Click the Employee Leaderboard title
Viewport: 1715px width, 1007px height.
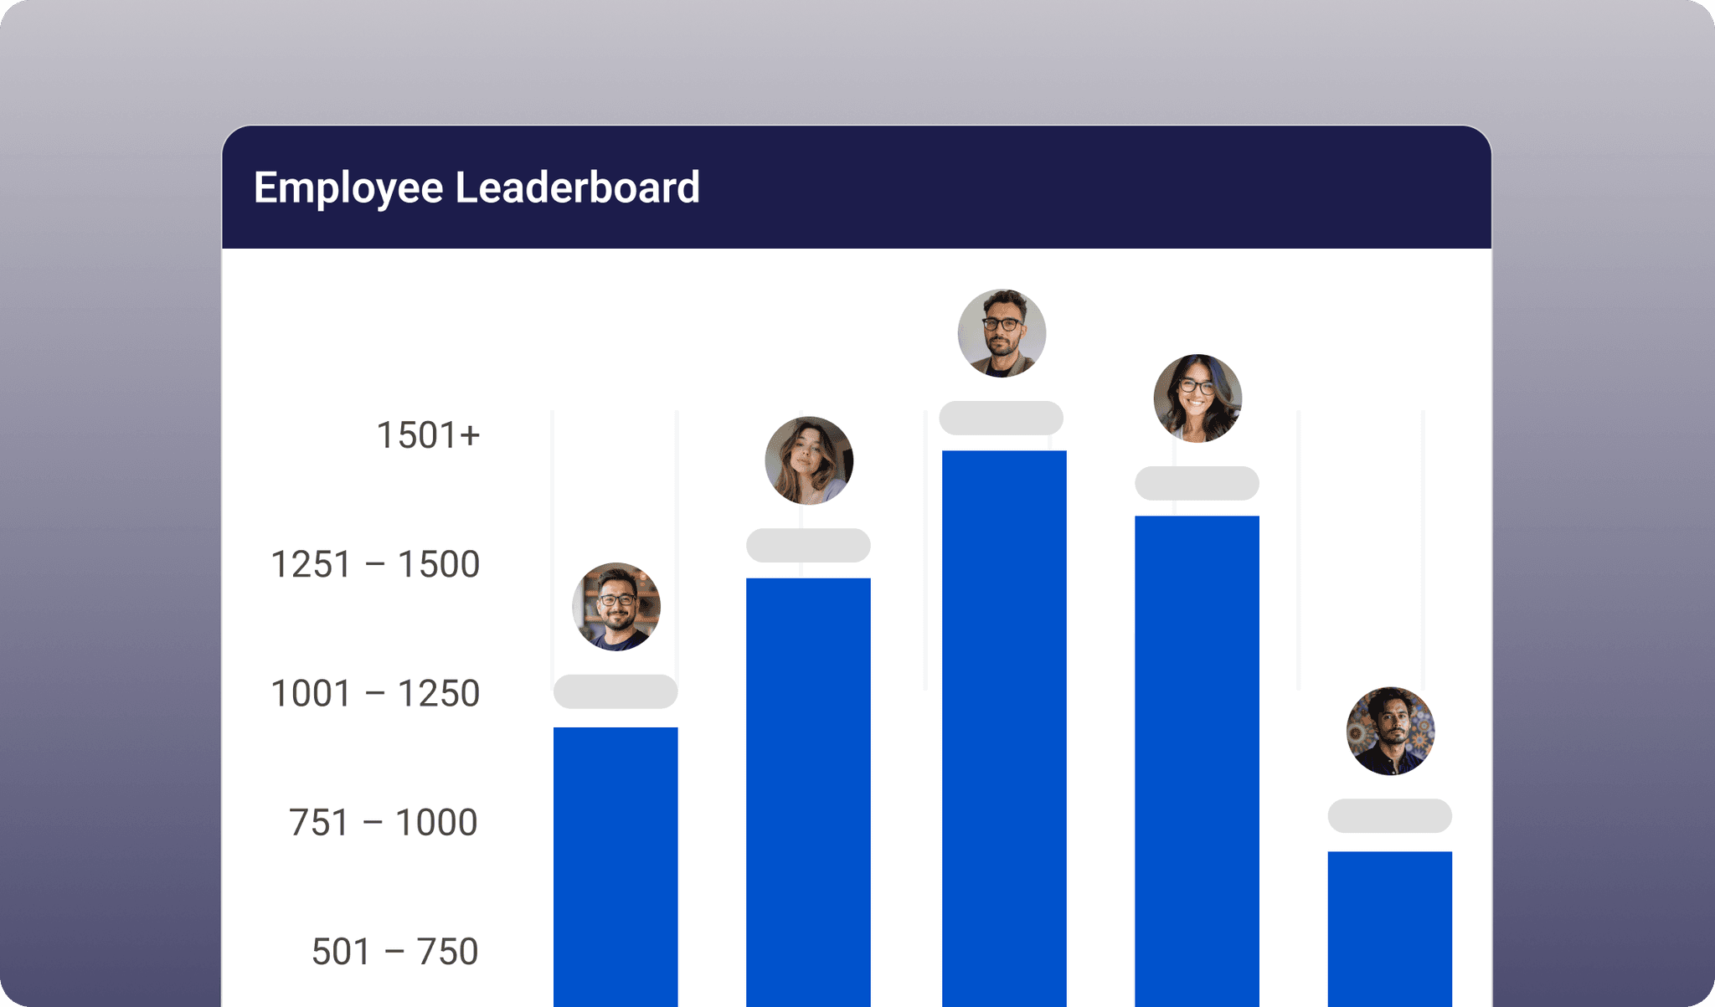click(476, 188)
